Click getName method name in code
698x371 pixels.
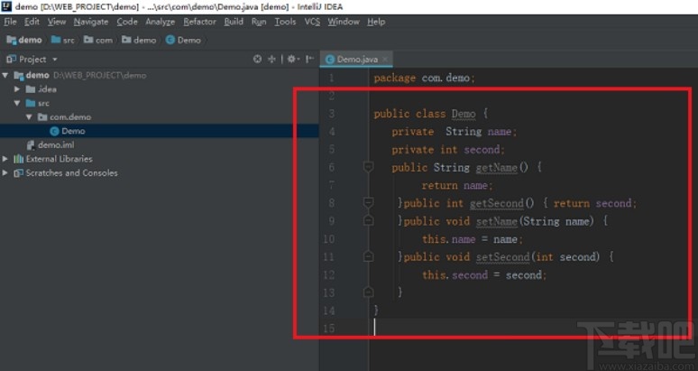[496, 168]
